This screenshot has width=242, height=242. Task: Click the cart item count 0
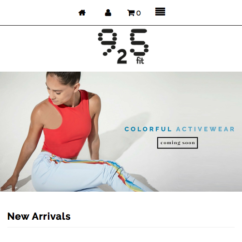138,13
